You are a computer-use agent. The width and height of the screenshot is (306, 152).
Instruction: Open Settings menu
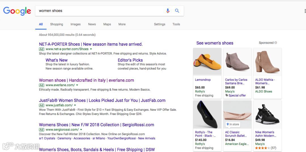coord(160,24)
